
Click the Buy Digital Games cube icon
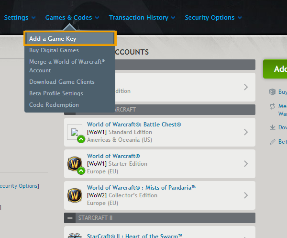click(x=272, y=92)
